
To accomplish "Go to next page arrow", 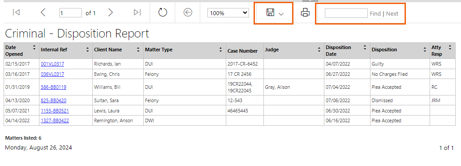I will pyautogui.click(x=110, y=12).
